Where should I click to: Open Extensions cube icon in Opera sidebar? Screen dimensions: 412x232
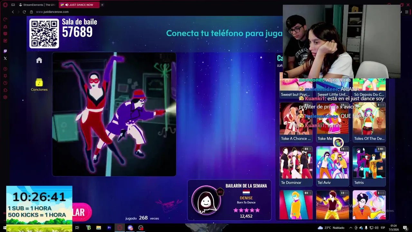pos(5,90)
